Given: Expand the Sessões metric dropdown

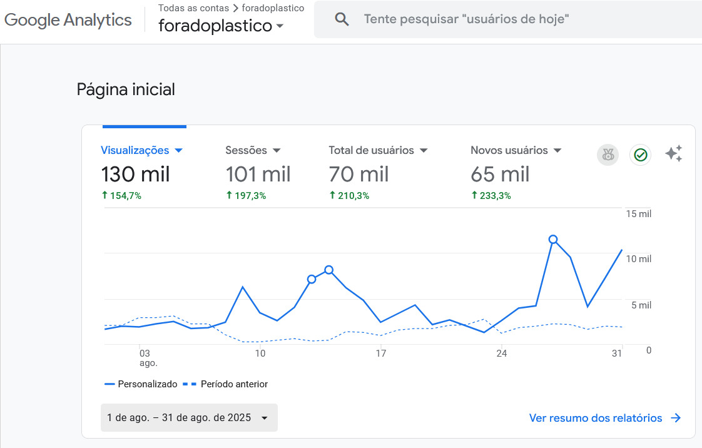Looking at the screenshot, I should click(277, 151).
